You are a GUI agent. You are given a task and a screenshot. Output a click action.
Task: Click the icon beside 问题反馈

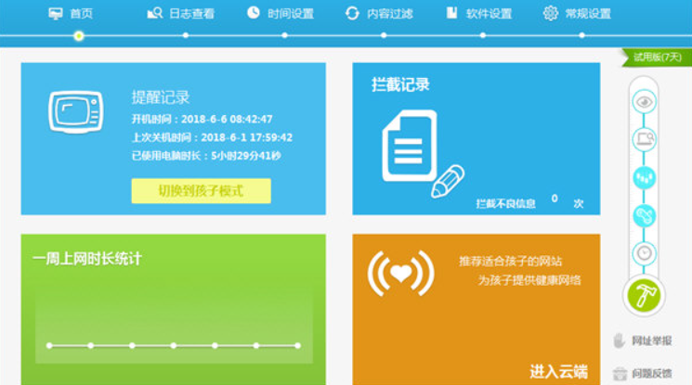click(620, 374)
